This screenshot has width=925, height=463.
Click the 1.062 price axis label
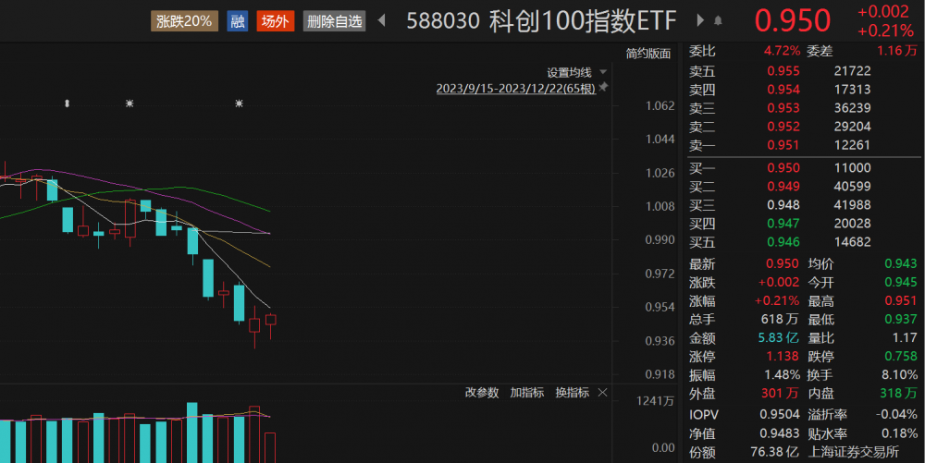pyautogui.click(x=660, y=106)
